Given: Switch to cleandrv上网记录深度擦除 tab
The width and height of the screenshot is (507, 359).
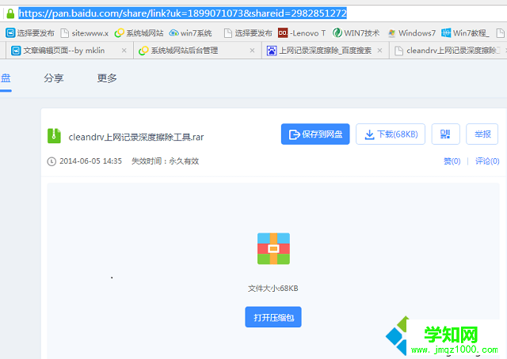Looking at the screenshot, I should [x=449, y=51].
